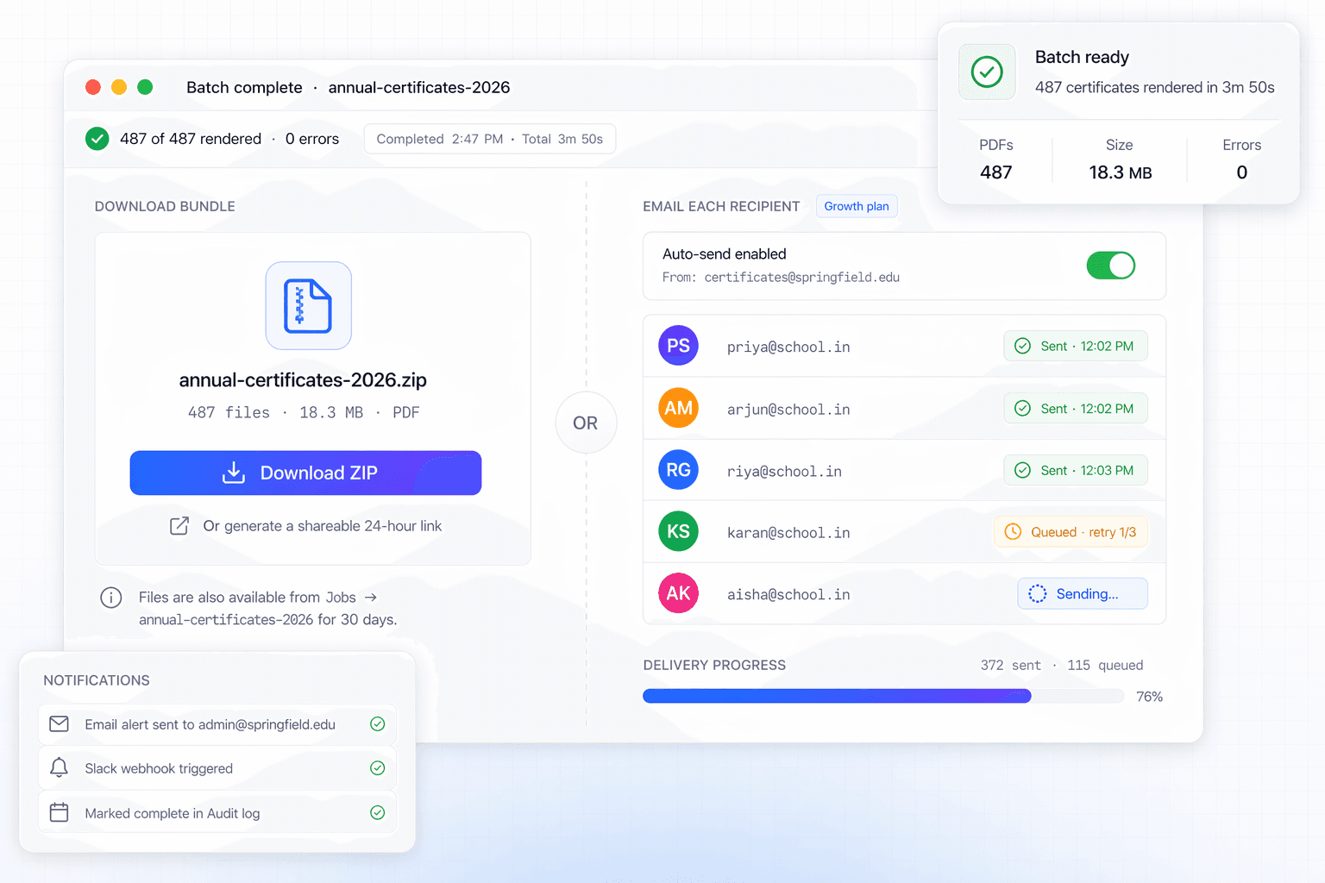
Task: Click the priya@school.in email address
Action: tap(788, 347)
